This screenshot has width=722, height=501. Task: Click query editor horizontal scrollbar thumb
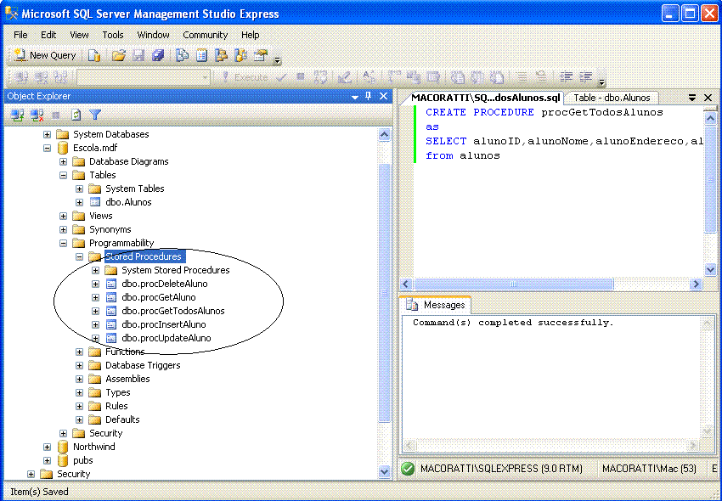[513, 284]
